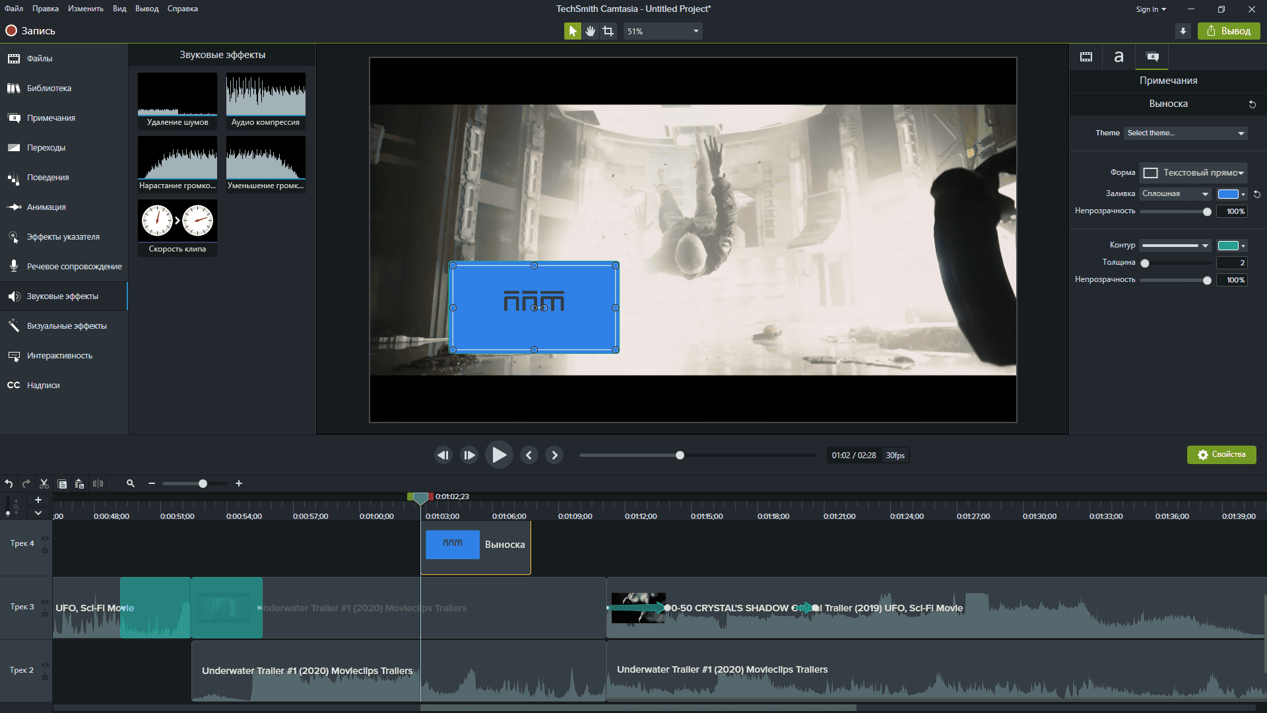The width and height of the screenshot is (1267, 713).
Task: Cut the selected timeline media
Action: click(x=44, y=484)
